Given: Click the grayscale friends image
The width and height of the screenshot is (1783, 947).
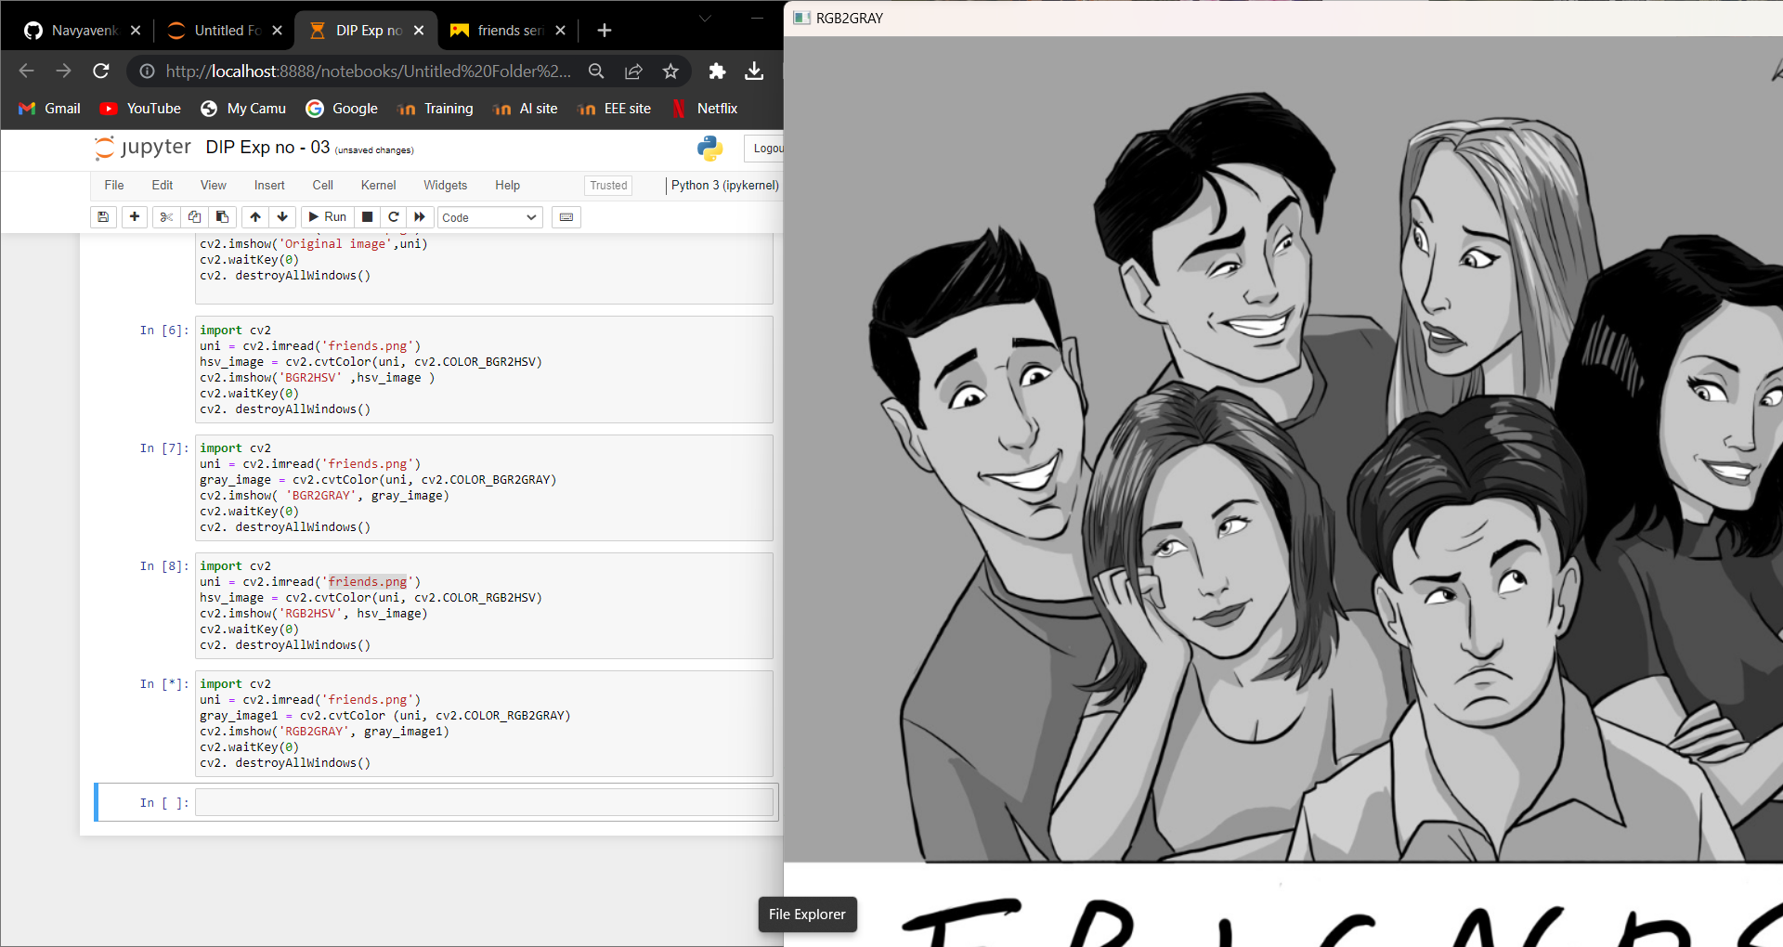Looking at the screenshot, I should coord(1283,491).
